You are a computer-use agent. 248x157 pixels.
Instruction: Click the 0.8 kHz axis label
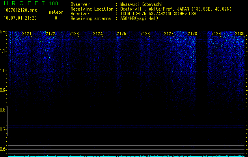(x=4, y=110)
